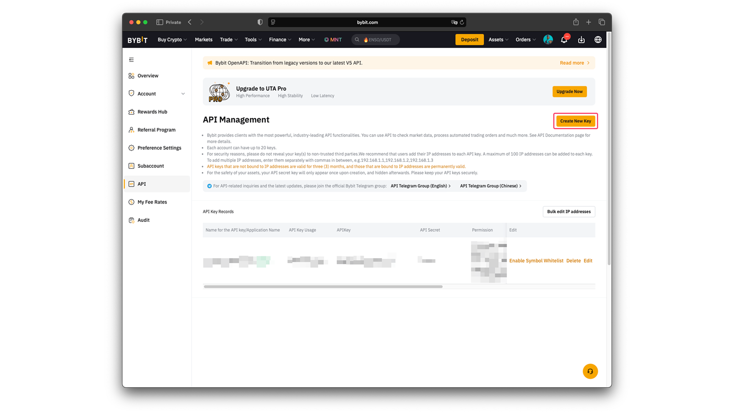The height and width of the screenshot is (413, 734).
Task: Click the Permission column header
Action: click(x=482, y=230)
